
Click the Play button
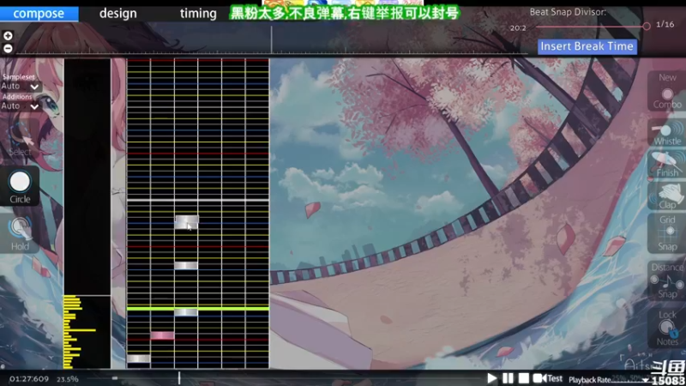pos(491,378)
